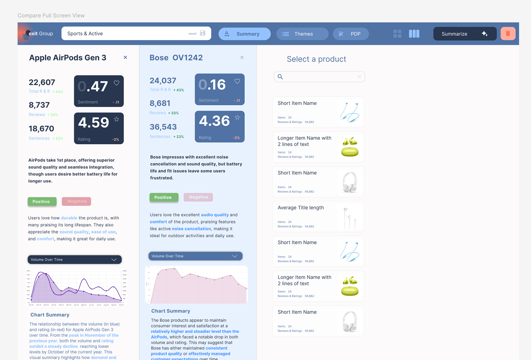Viewport: 531px width, 360px height.
Task: Click 'comfort' link in Bose summary
Action: click(x=158, y=222)
